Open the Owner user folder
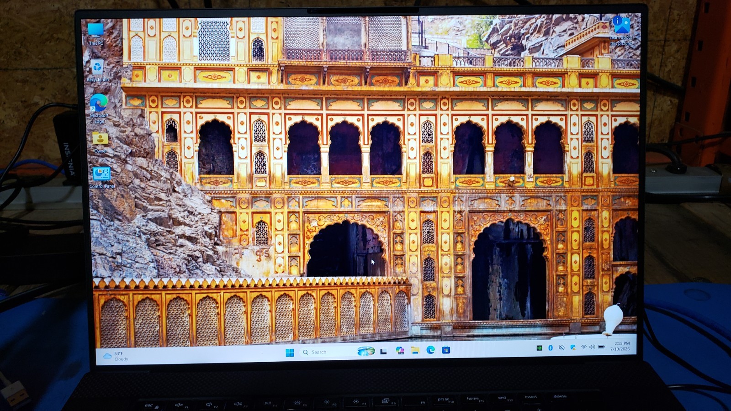 pyautogui.click(x=100, y=142)
